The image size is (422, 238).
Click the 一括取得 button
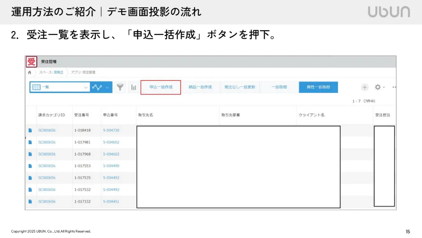pos(279,87)
